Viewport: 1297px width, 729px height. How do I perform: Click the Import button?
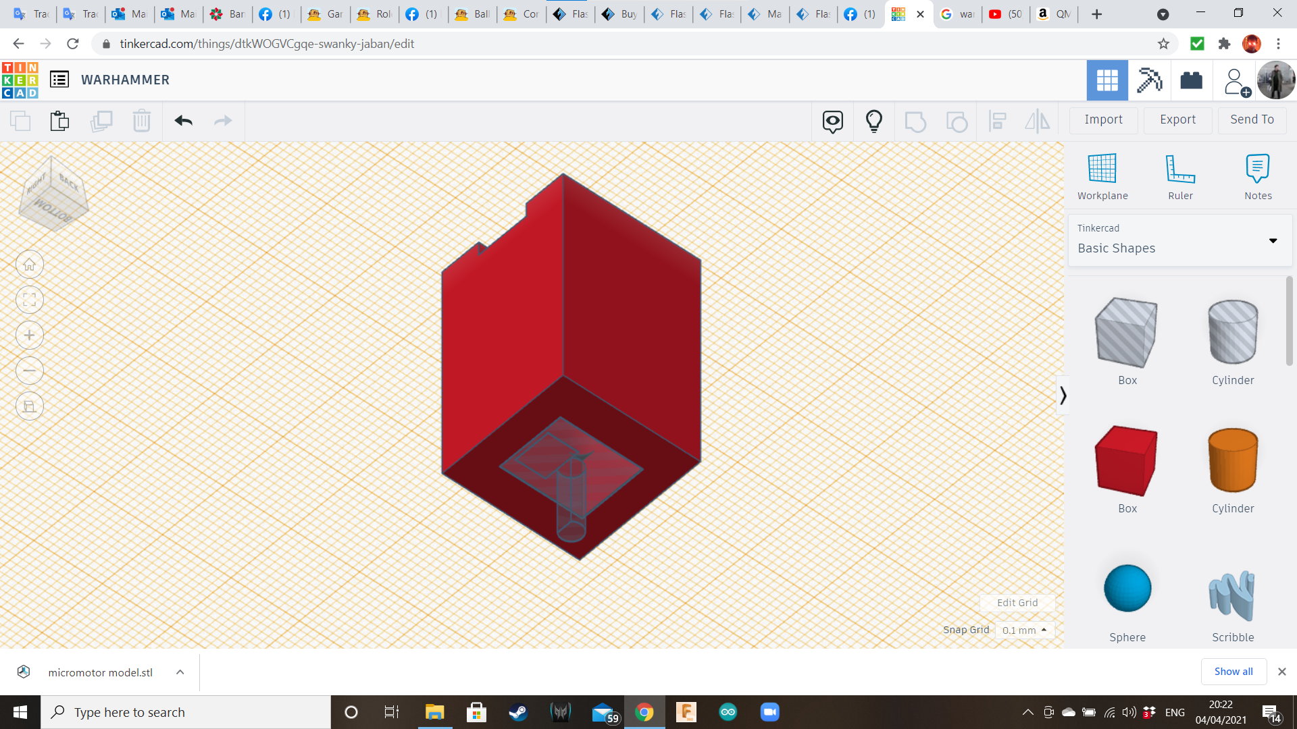1103,119
